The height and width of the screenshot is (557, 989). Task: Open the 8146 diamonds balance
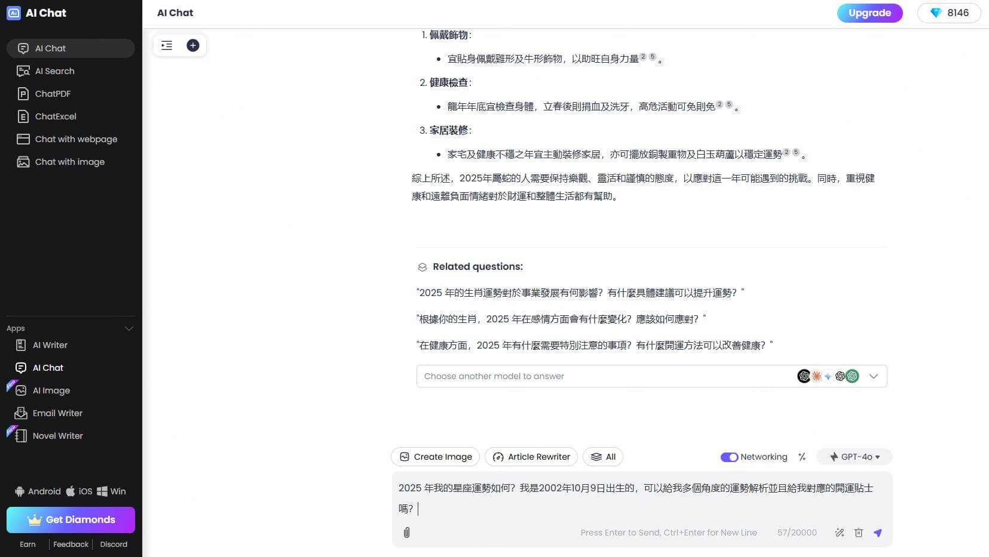[x=949, y=13]
